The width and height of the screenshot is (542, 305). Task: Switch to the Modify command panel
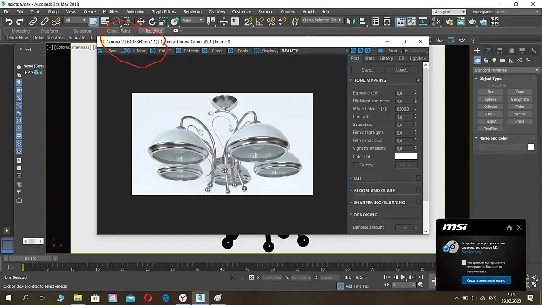point(488,51)
